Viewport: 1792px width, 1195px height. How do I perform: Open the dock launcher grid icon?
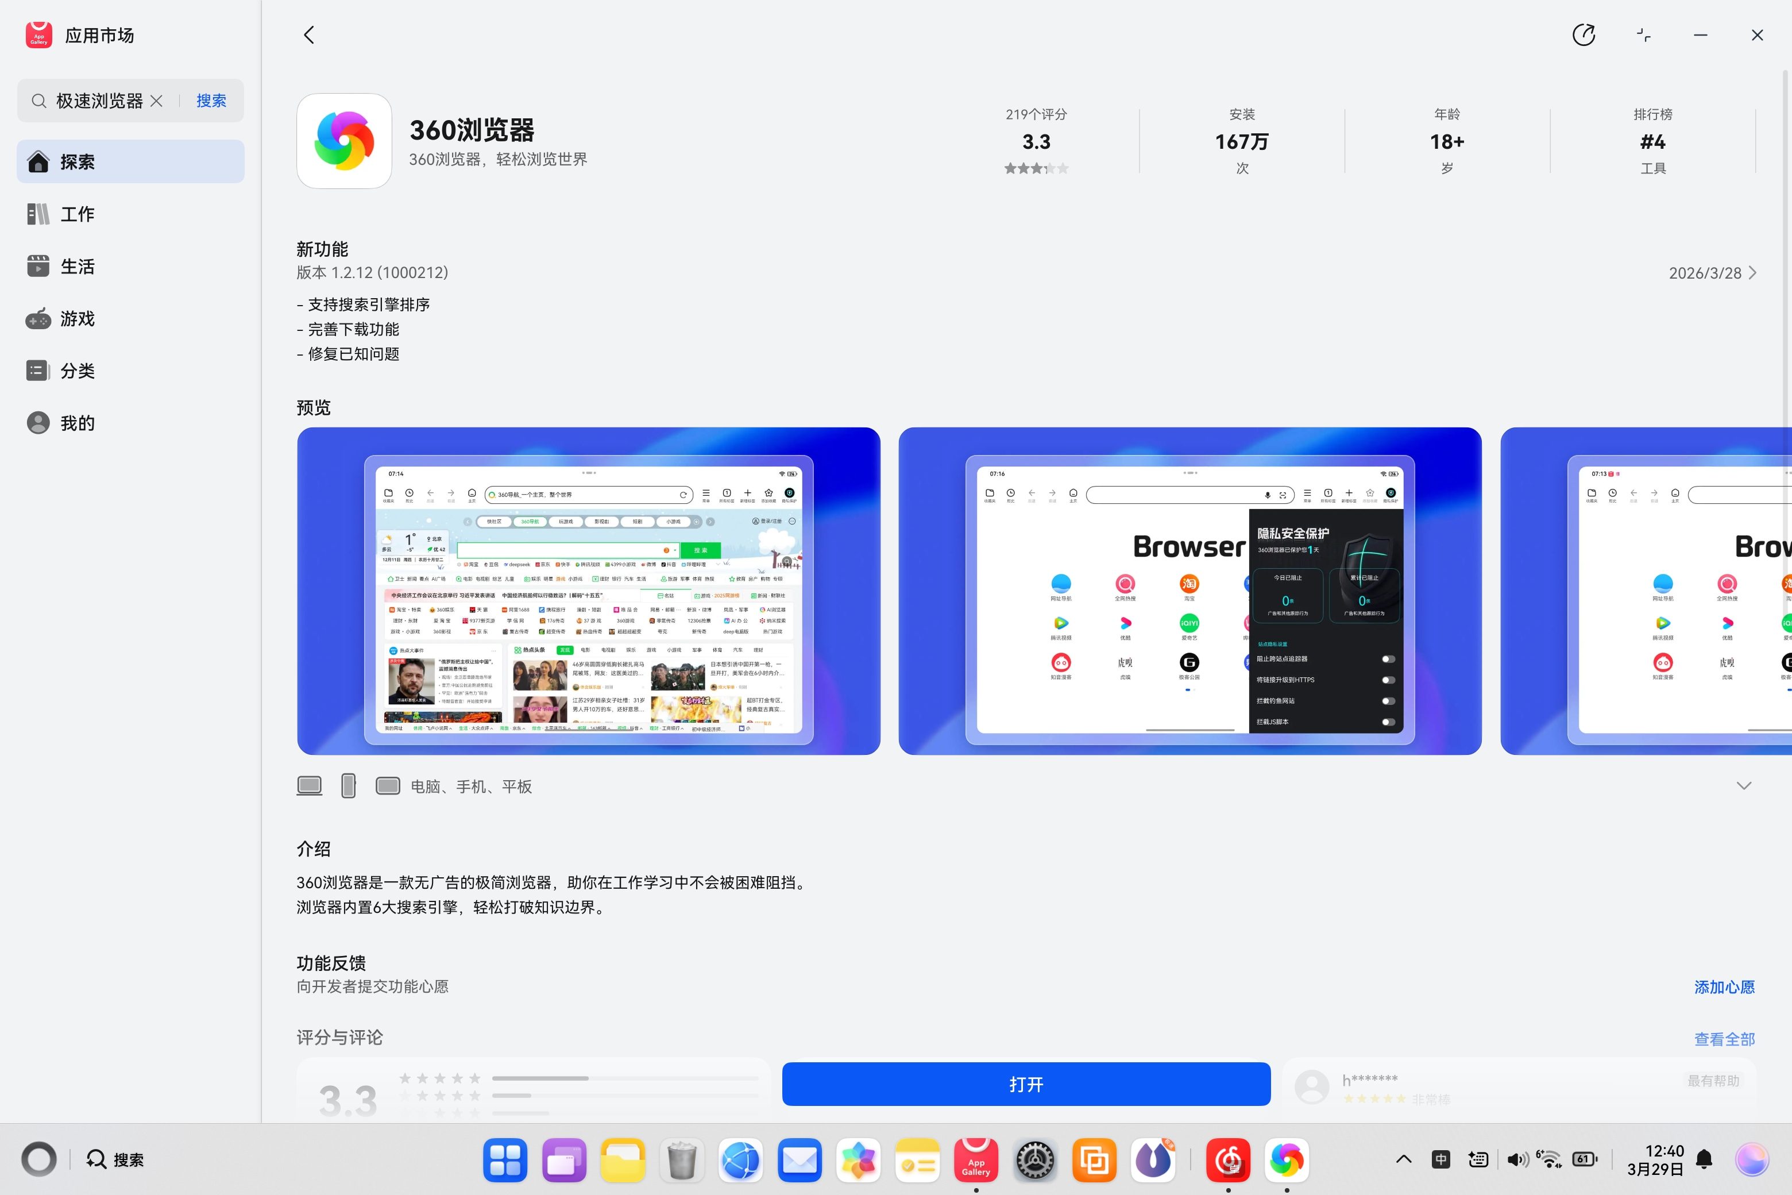(505, 1160)
